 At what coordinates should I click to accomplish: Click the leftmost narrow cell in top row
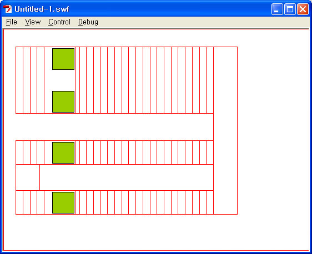[x=19, y=80]
